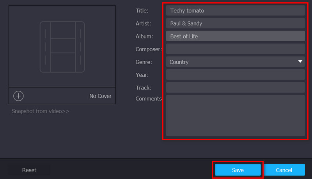
Task: Select the Album field Best of Life
Action: [x=235, y=36]
